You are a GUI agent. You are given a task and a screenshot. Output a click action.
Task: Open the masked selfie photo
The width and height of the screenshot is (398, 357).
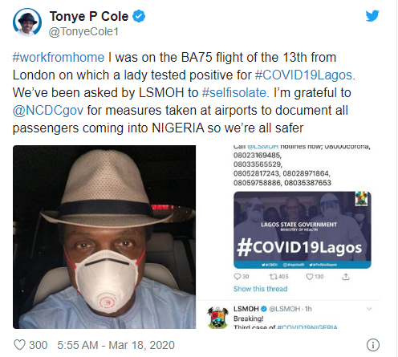click(104, 237)
